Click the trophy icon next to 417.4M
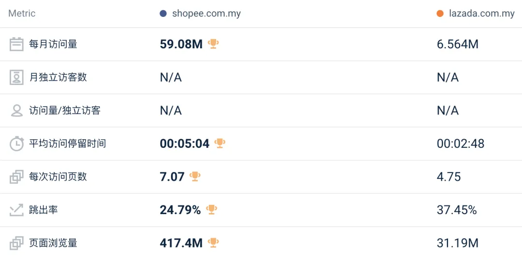The width and height of the screenshot is (522, 259). (213, 243)
